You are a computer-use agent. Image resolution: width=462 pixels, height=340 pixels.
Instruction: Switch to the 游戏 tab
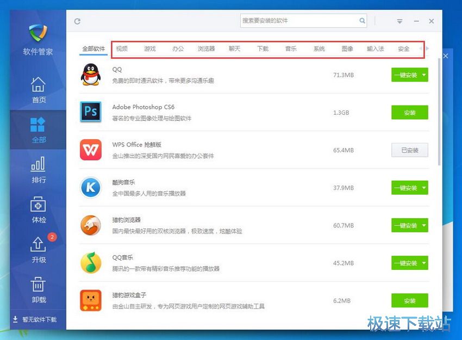click(149, 49)
